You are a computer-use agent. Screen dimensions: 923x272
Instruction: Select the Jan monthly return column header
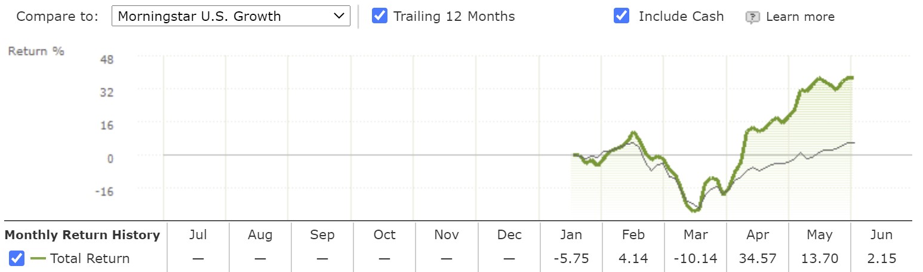click(x=571, y=235)
